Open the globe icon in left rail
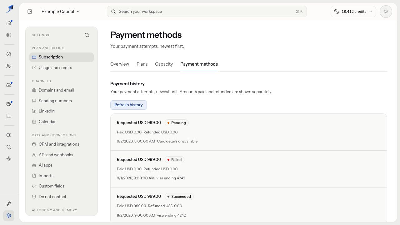400x225 pixels. (9, 135)
